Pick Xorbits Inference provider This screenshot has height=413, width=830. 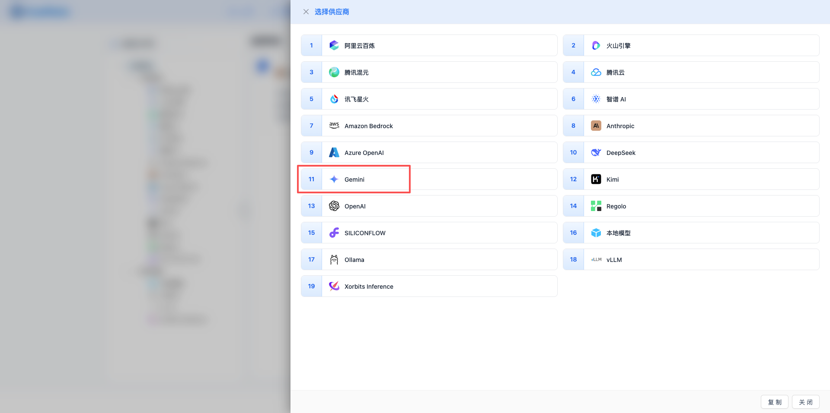click(x=368, y=287)
